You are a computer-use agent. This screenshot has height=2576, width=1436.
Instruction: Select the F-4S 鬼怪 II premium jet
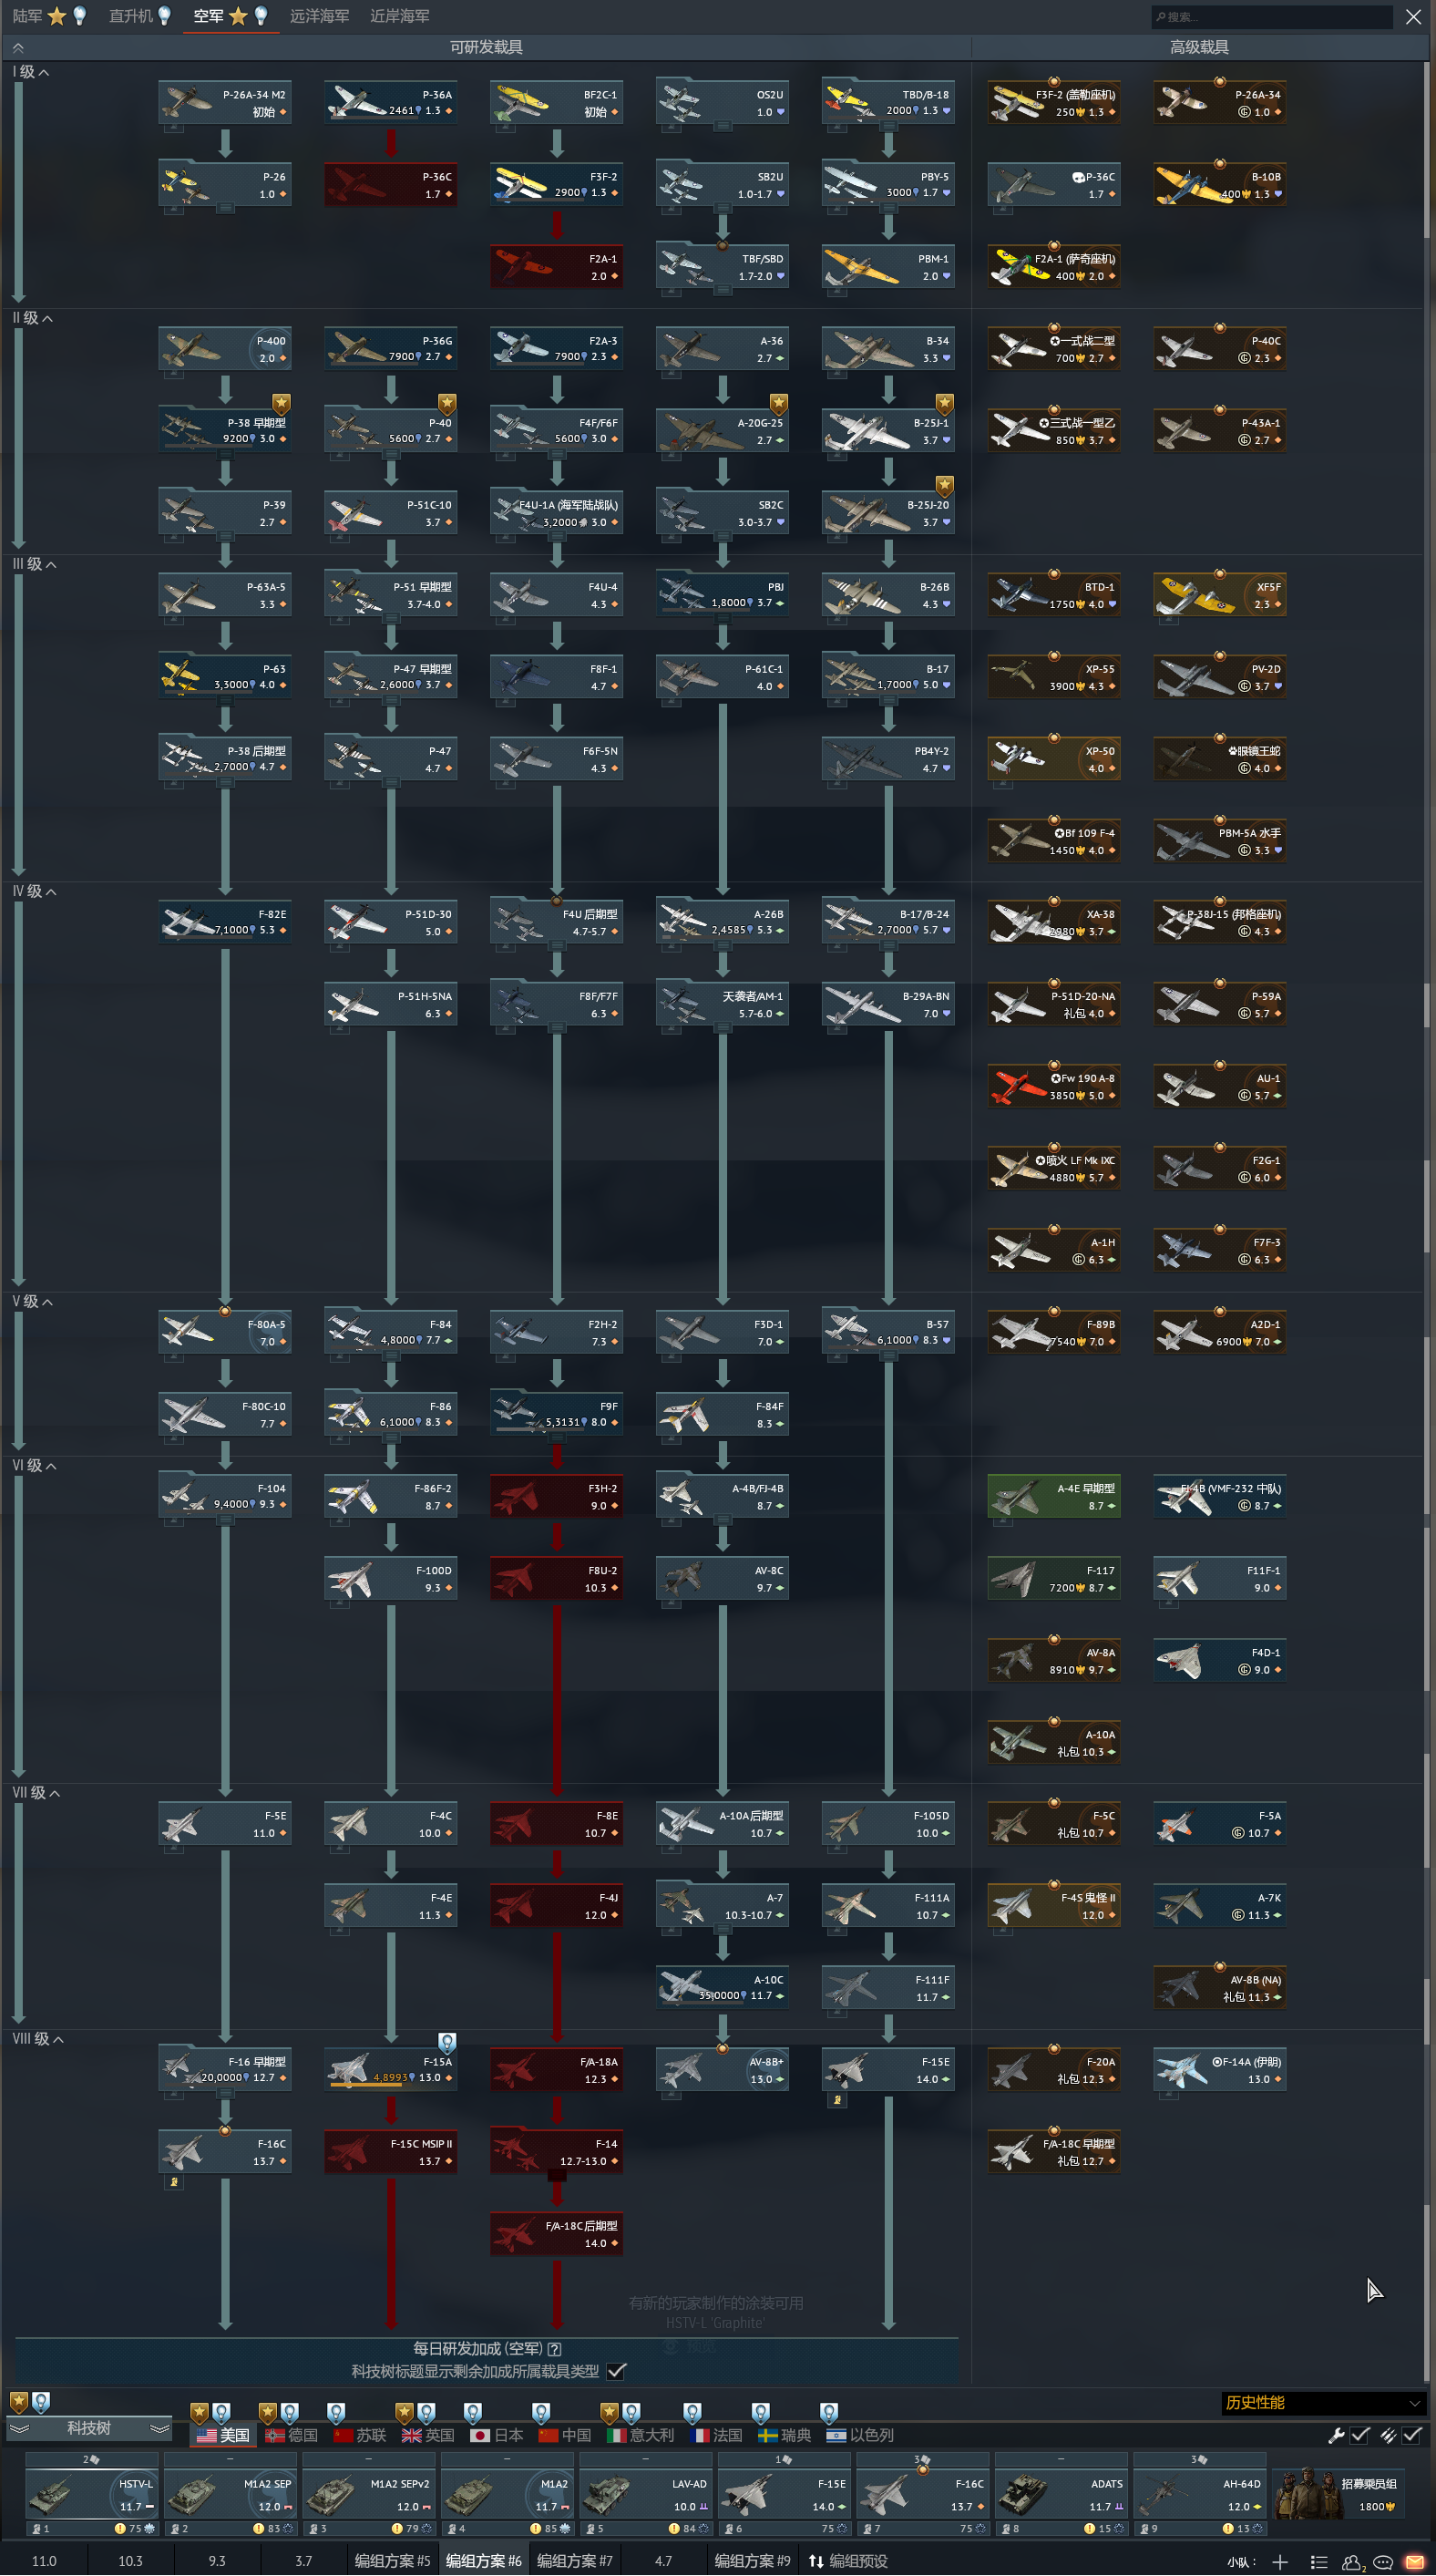1054,1904
